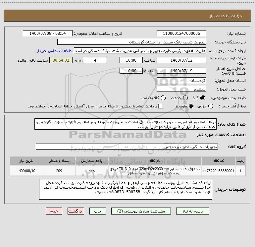Click the unit cell عدد
This screenshot has height=247, width=255.
coord(92,171)
